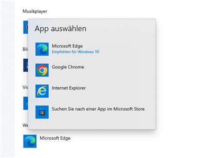Screen dimensions: 206x158
Task: Click the "App auswählen" popup title
Action: pyautogui.click(x=60, y=28)
